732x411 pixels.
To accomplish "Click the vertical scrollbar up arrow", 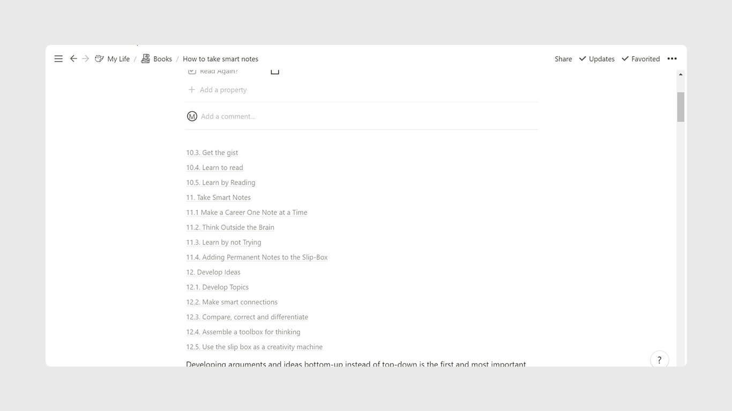I will (681, 74).
